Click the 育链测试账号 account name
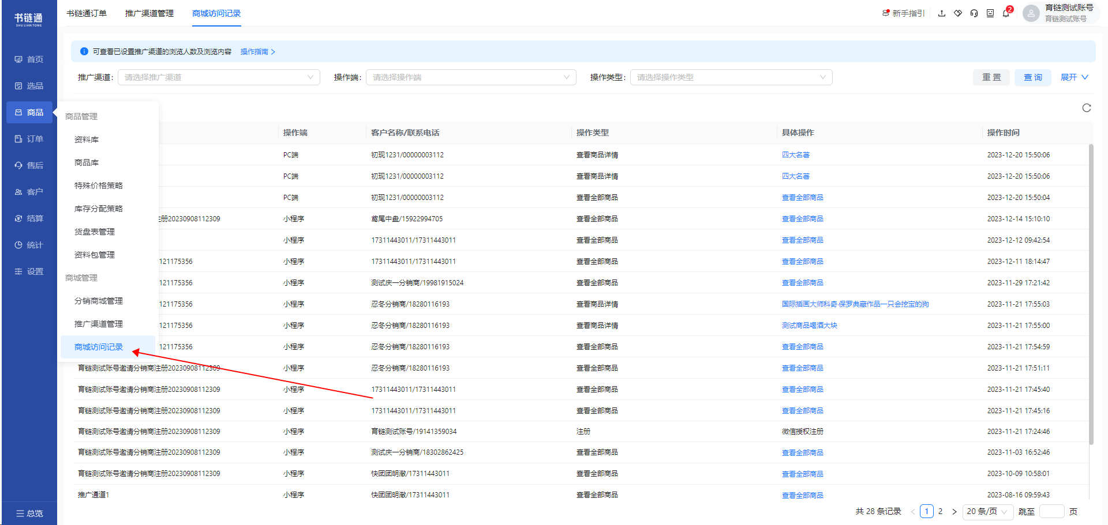This screenshot has width=1108, height=525. tap(1069, 7)
